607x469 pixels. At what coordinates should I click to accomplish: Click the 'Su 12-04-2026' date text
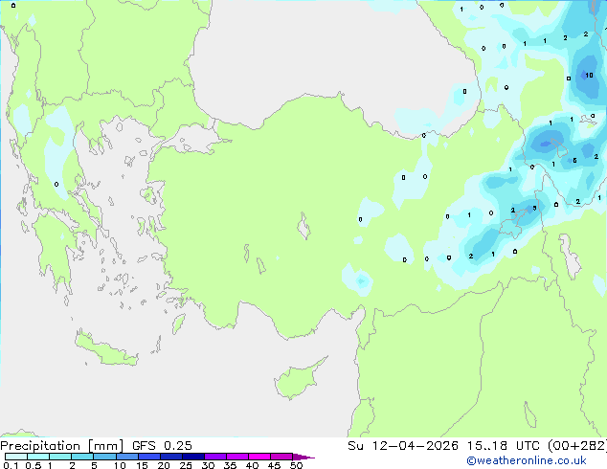pos(403,446)
